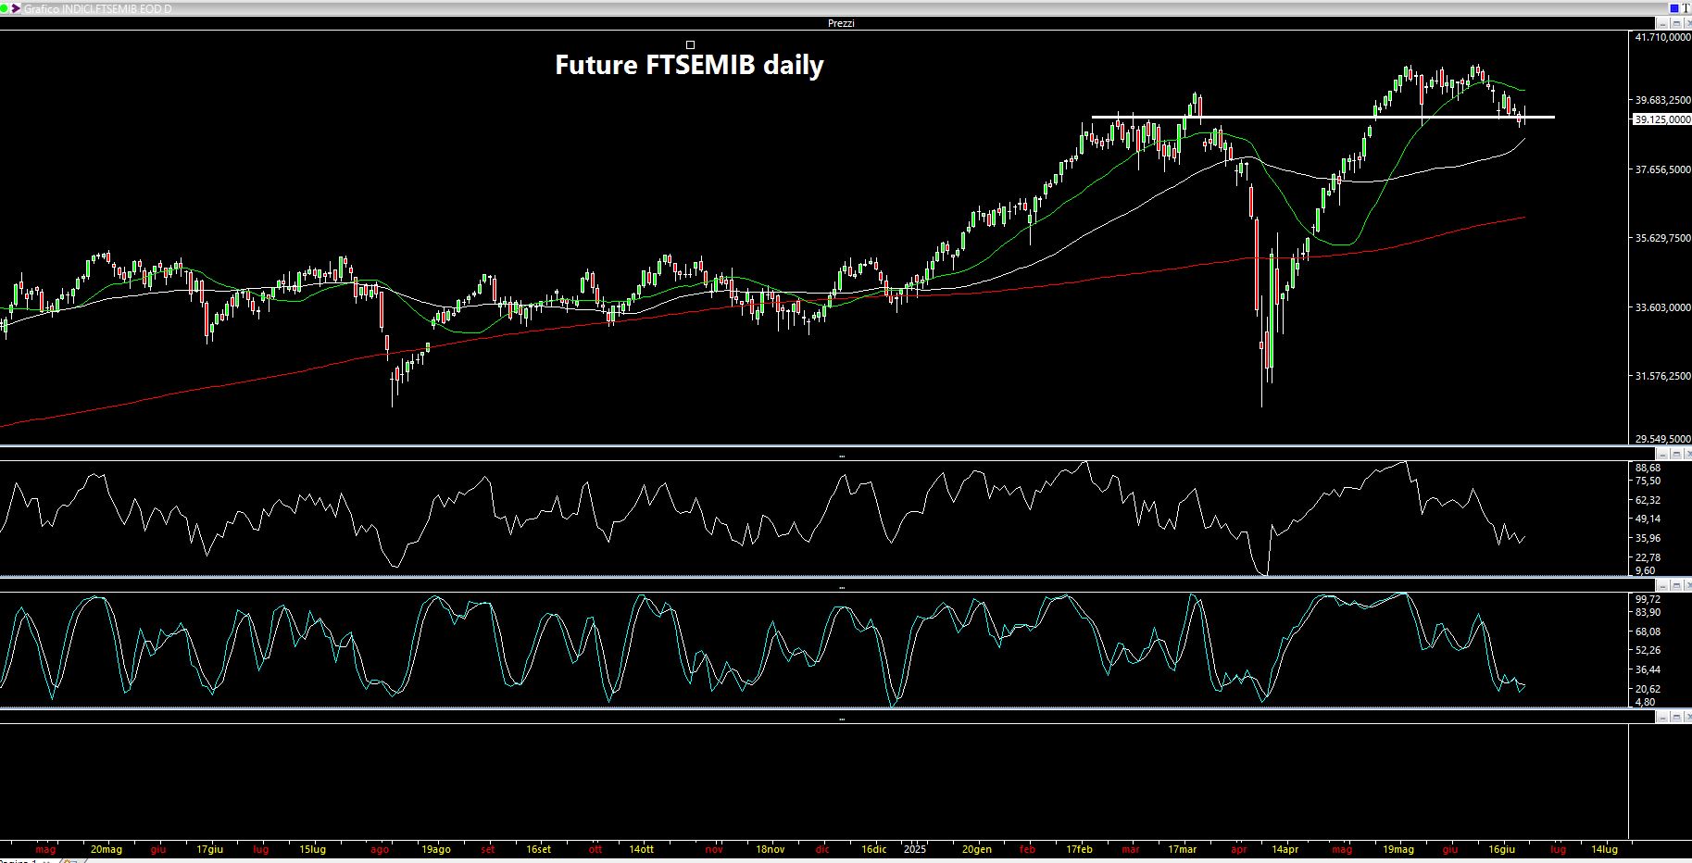Minimize the stochastic indicator panel
1692x863 pixels.
1662,585
